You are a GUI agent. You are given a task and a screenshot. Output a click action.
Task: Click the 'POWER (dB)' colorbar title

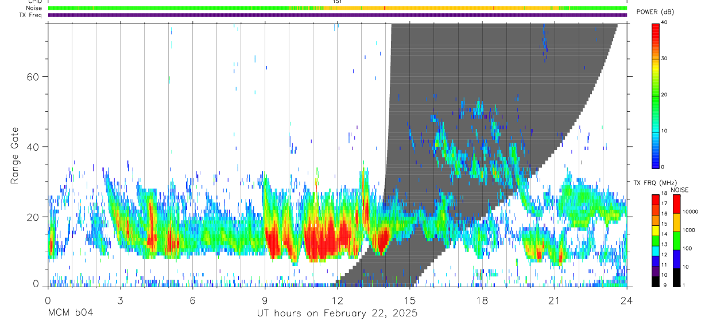point(655,12)
